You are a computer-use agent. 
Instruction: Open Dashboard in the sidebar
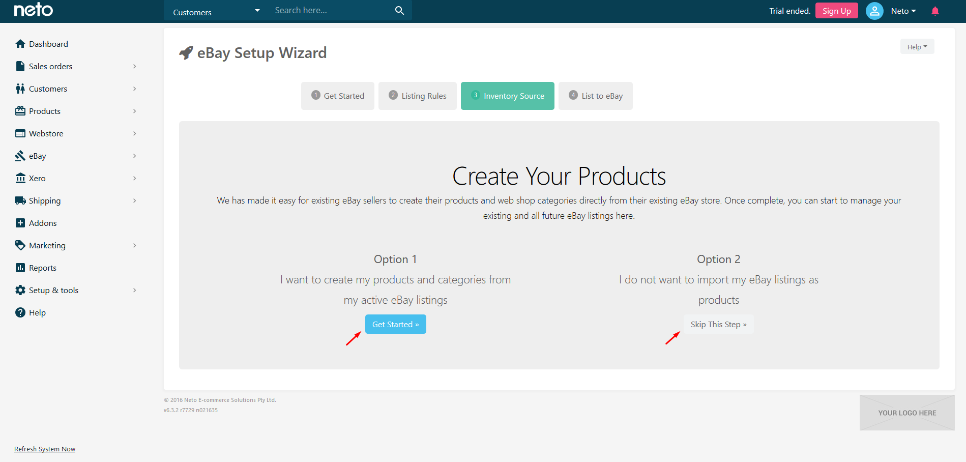(48, 44)
